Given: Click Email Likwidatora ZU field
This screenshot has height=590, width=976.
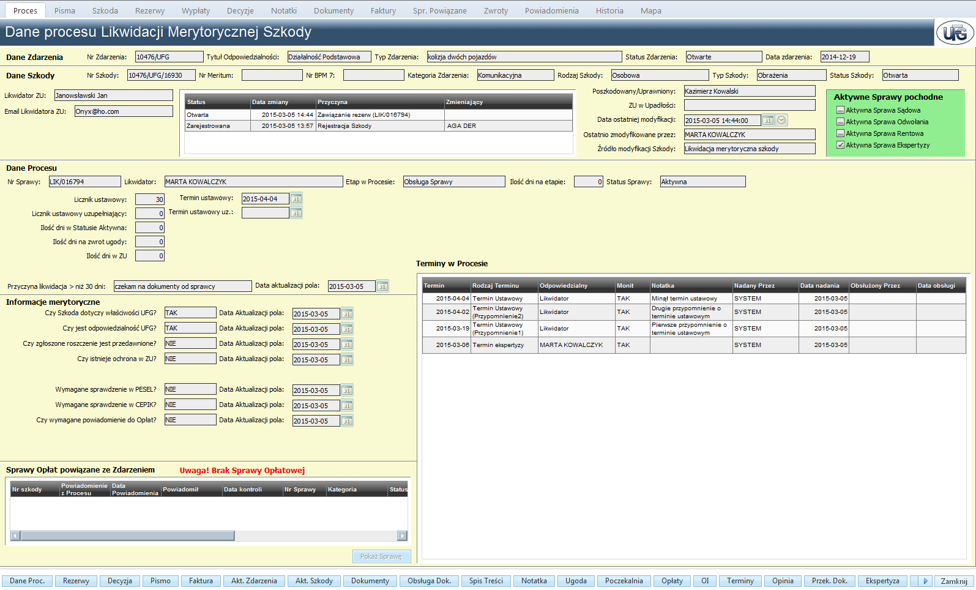Looking at the screenshot, I should (124, 111).
